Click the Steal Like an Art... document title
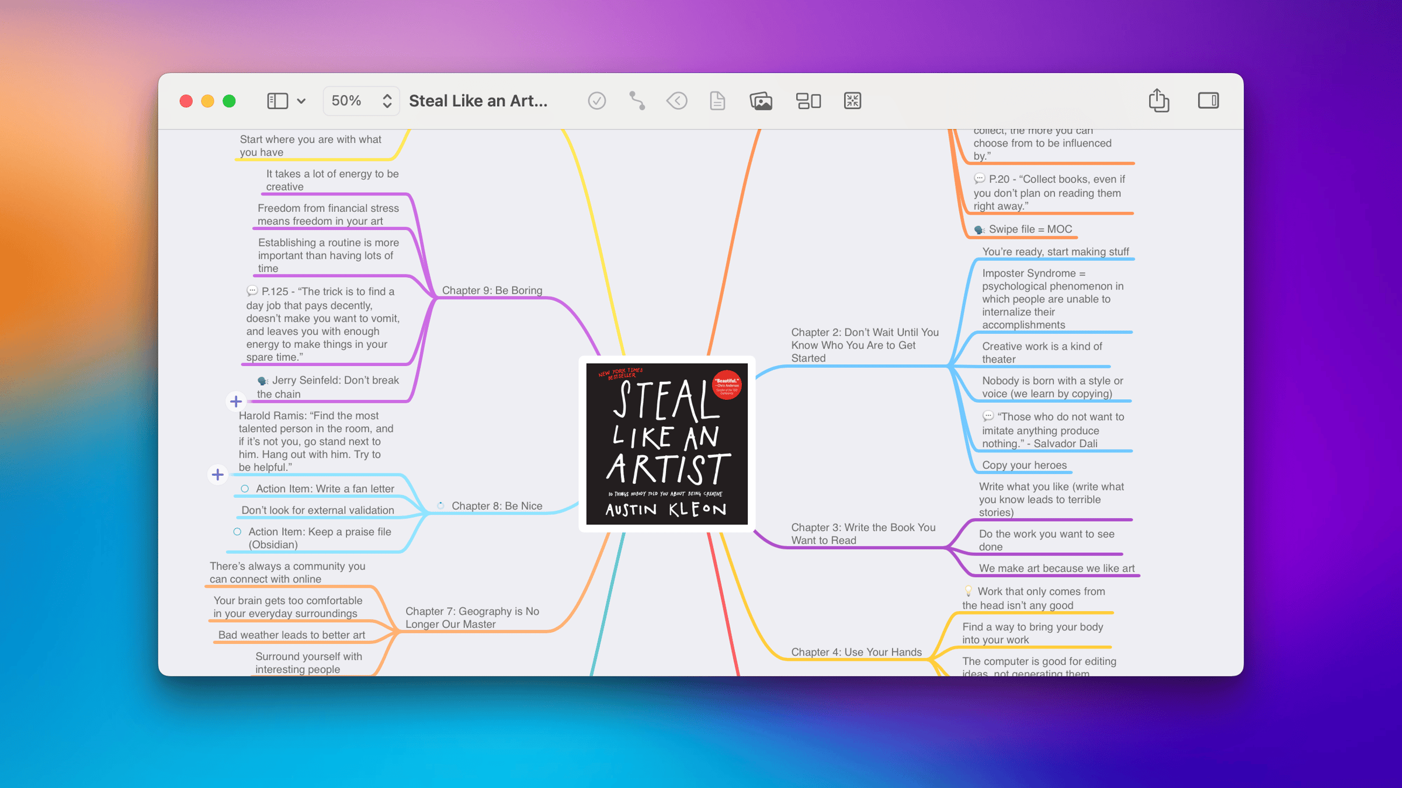The width and height of the screenshot is (1402, 788). coord(478,101)
